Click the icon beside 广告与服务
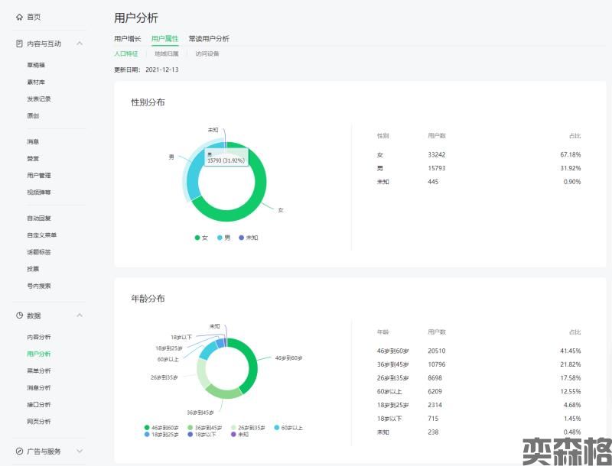Image resolution: width=612 pixels, height=466 pixels. (19, 451)
